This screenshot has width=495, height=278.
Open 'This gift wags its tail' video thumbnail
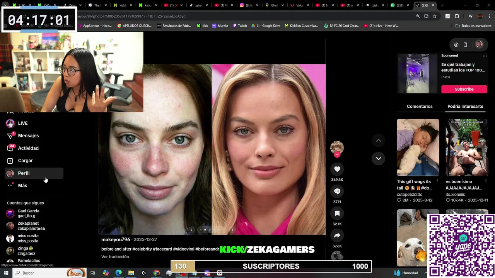pyautogui.click(x=418, y=147)
